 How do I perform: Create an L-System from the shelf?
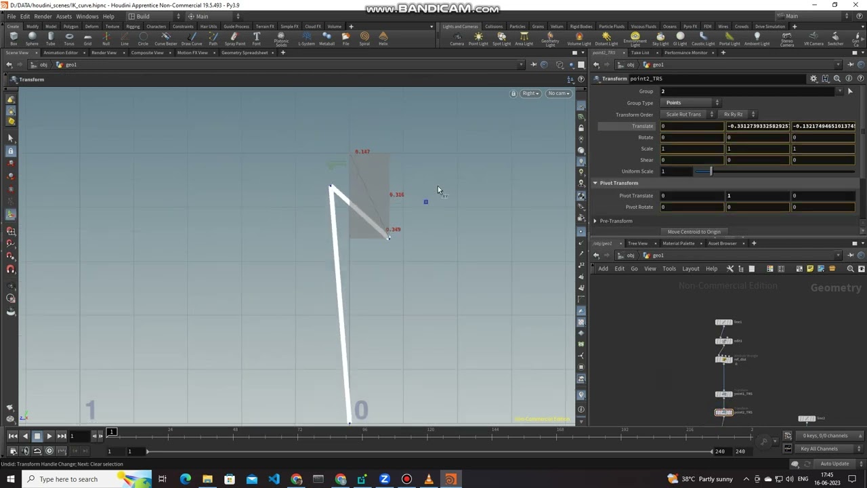click(x=307, y=39)
